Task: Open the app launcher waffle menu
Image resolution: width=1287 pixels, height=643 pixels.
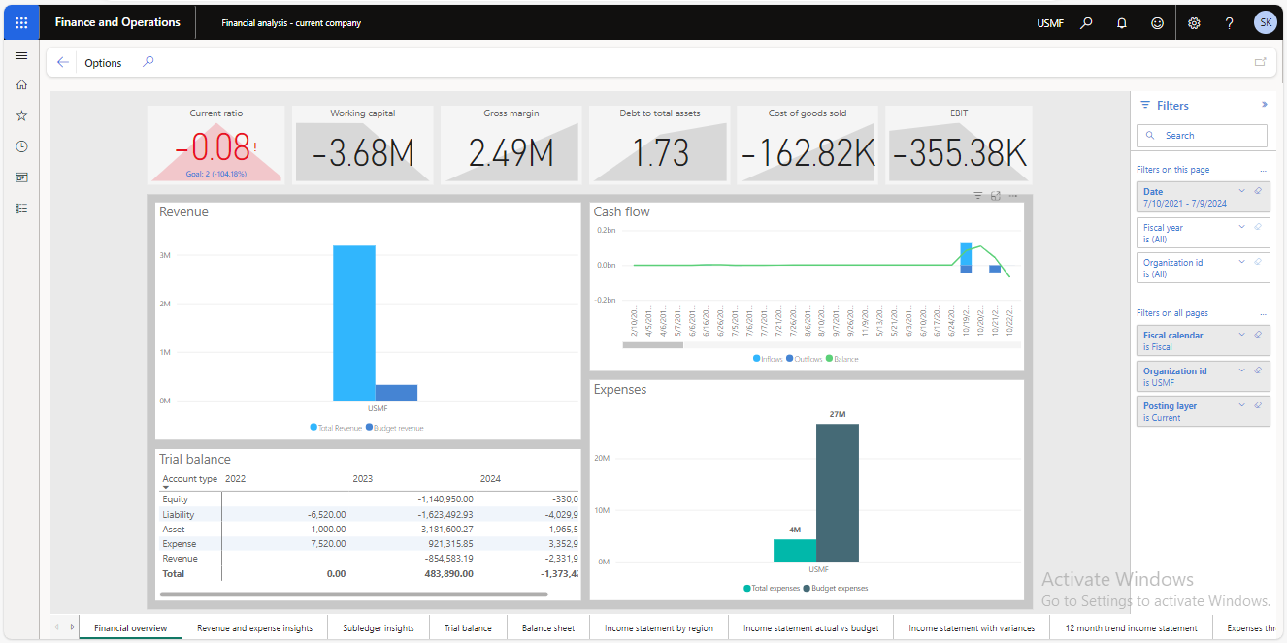Action: (x=21, y=22)
